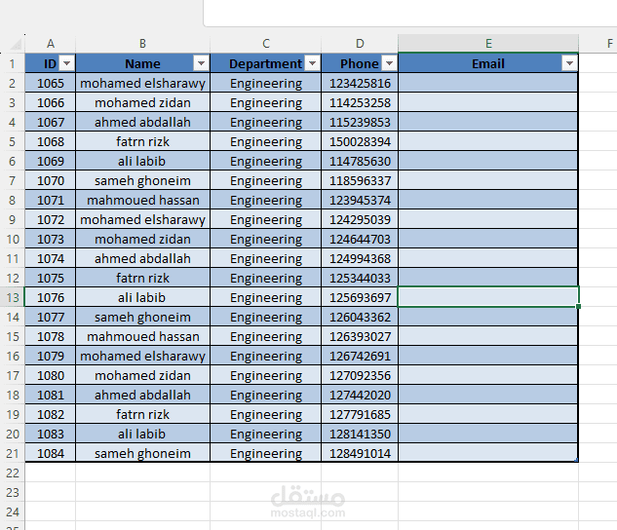Select phone cell 128491014
The height and width of the screenshot is (530, 617).
coord(360,453)
